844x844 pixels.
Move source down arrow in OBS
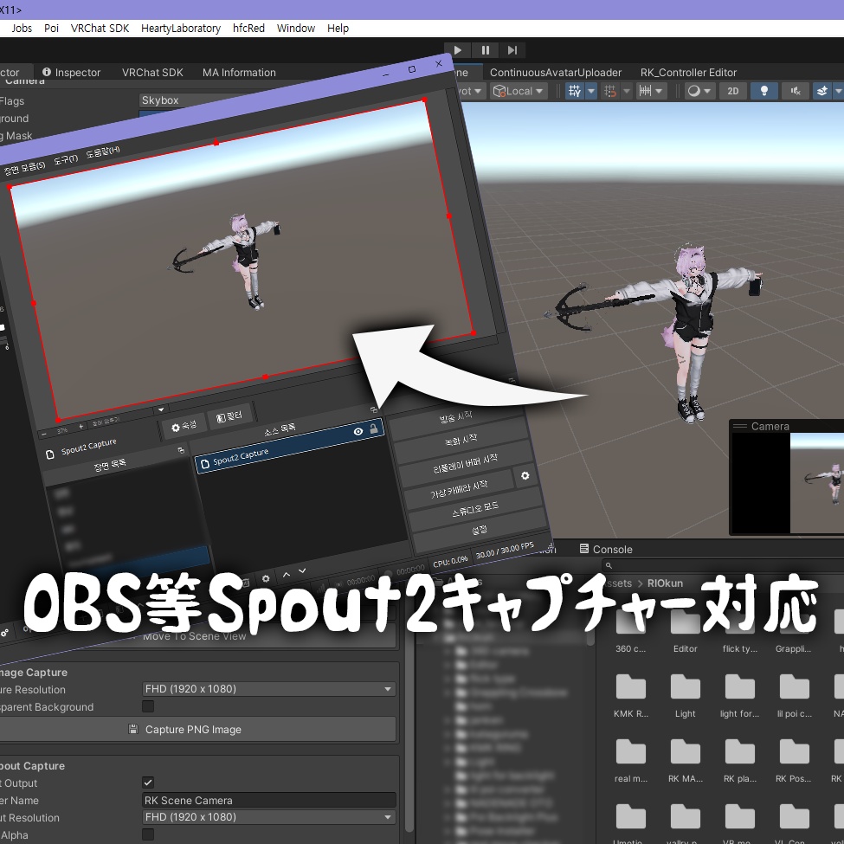[x=302, y=570]
